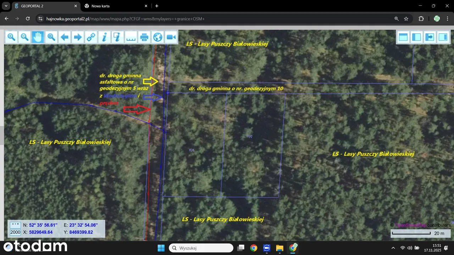The width and height of the screenshot is (454, 255).
Task: Expand side panel with arrow layout button
Action: pos(430,37)
